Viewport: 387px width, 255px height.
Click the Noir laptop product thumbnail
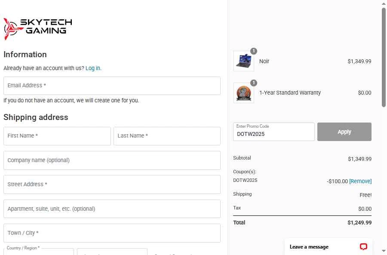pyautogui.click(x=244, y=61)
